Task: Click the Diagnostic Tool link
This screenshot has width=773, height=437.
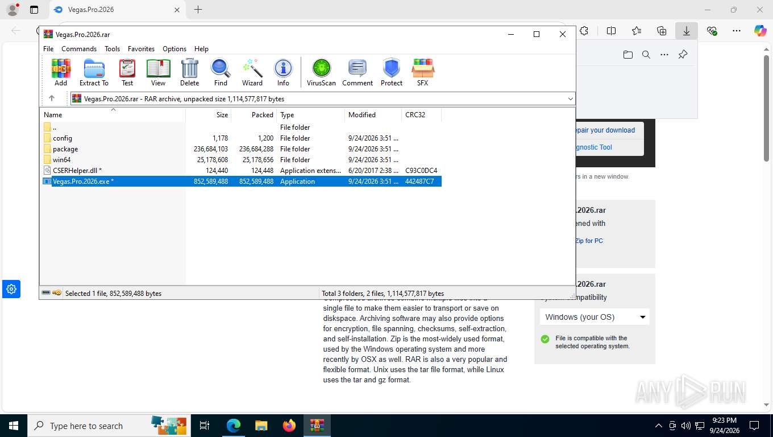Action: click(x=593, y=147)
